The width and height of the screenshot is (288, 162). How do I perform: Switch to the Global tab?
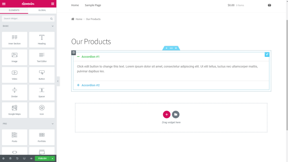point(42,10)
